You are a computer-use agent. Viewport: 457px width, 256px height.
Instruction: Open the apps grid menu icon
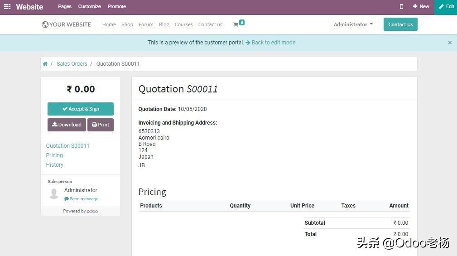coord(7,7)
